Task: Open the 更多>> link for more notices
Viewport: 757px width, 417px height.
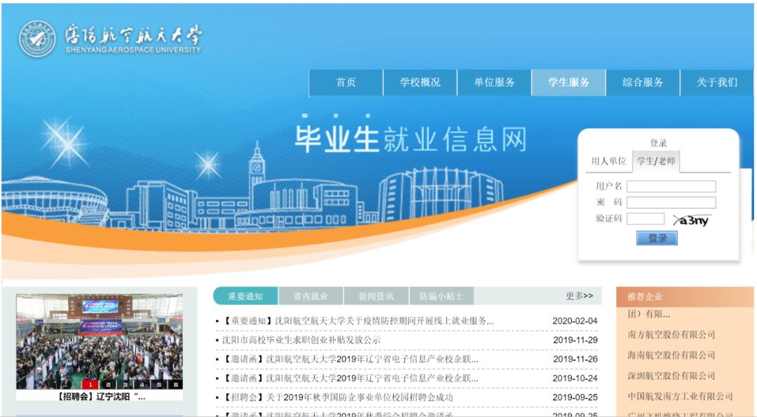Action: tap(580, 296)
